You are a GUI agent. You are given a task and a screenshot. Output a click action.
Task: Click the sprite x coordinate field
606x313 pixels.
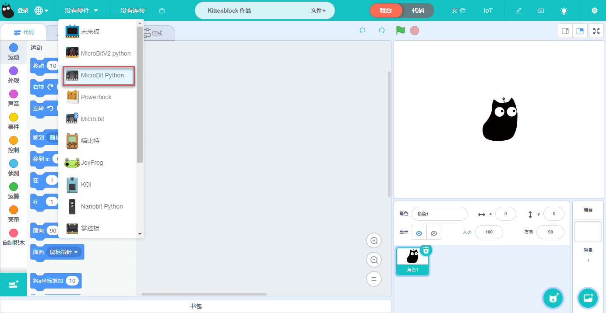506,214
